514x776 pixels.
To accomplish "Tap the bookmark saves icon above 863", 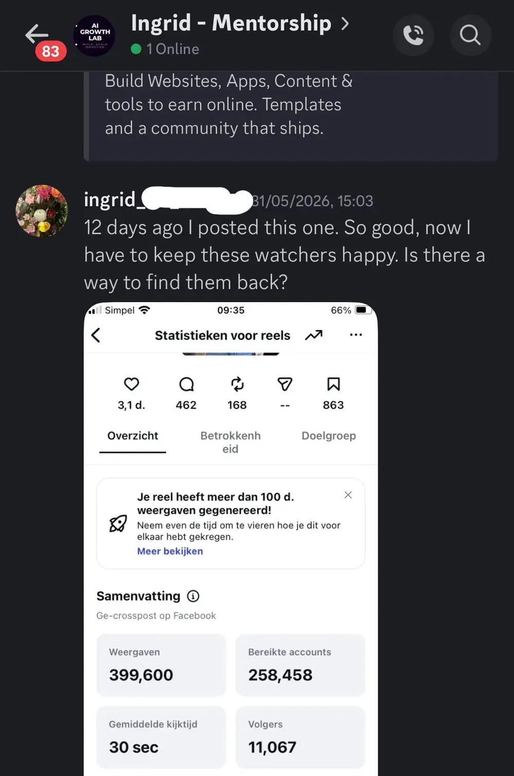I will click(x=334, y=384).
